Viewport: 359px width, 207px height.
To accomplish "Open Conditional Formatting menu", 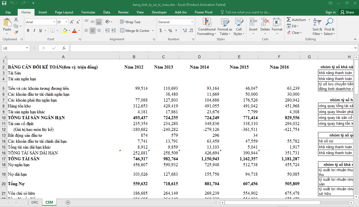I will click(x=207, y=27).
